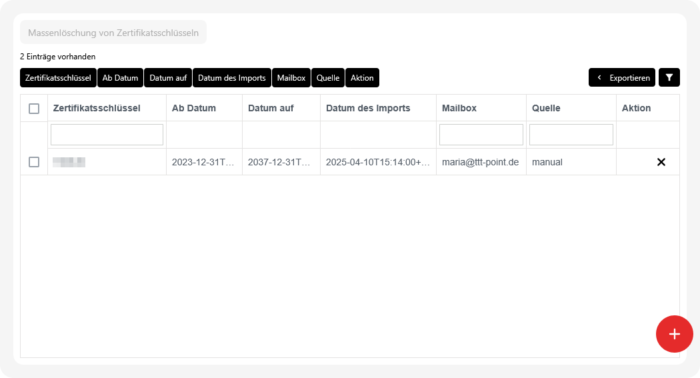
Task: Delete the row with the X icon
Action: tap(661, 162)
